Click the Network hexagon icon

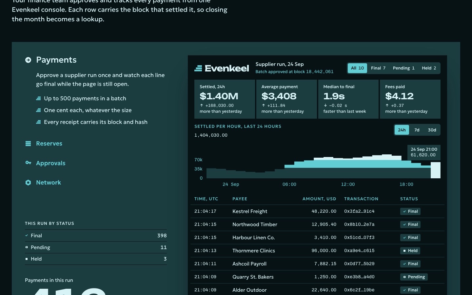[28, 183]
